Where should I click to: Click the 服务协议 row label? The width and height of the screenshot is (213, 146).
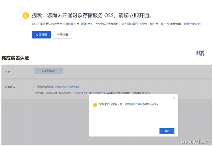[10, 87]
